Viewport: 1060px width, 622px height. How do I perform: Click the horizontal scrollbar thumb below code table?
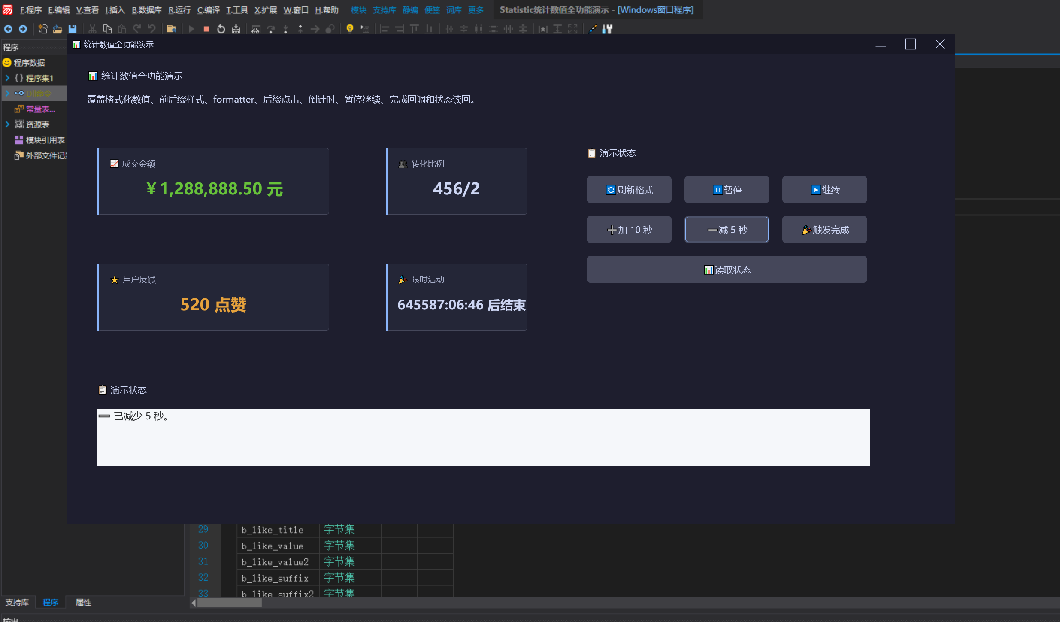click(230, 603)
